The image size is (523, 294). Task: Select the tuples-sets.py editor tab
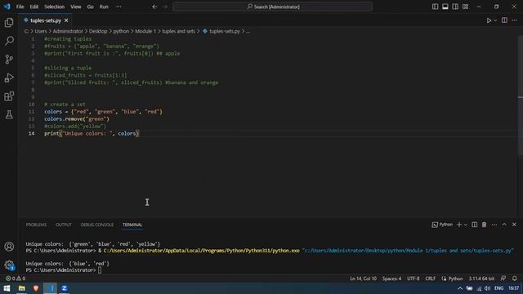tap(46, 20)
